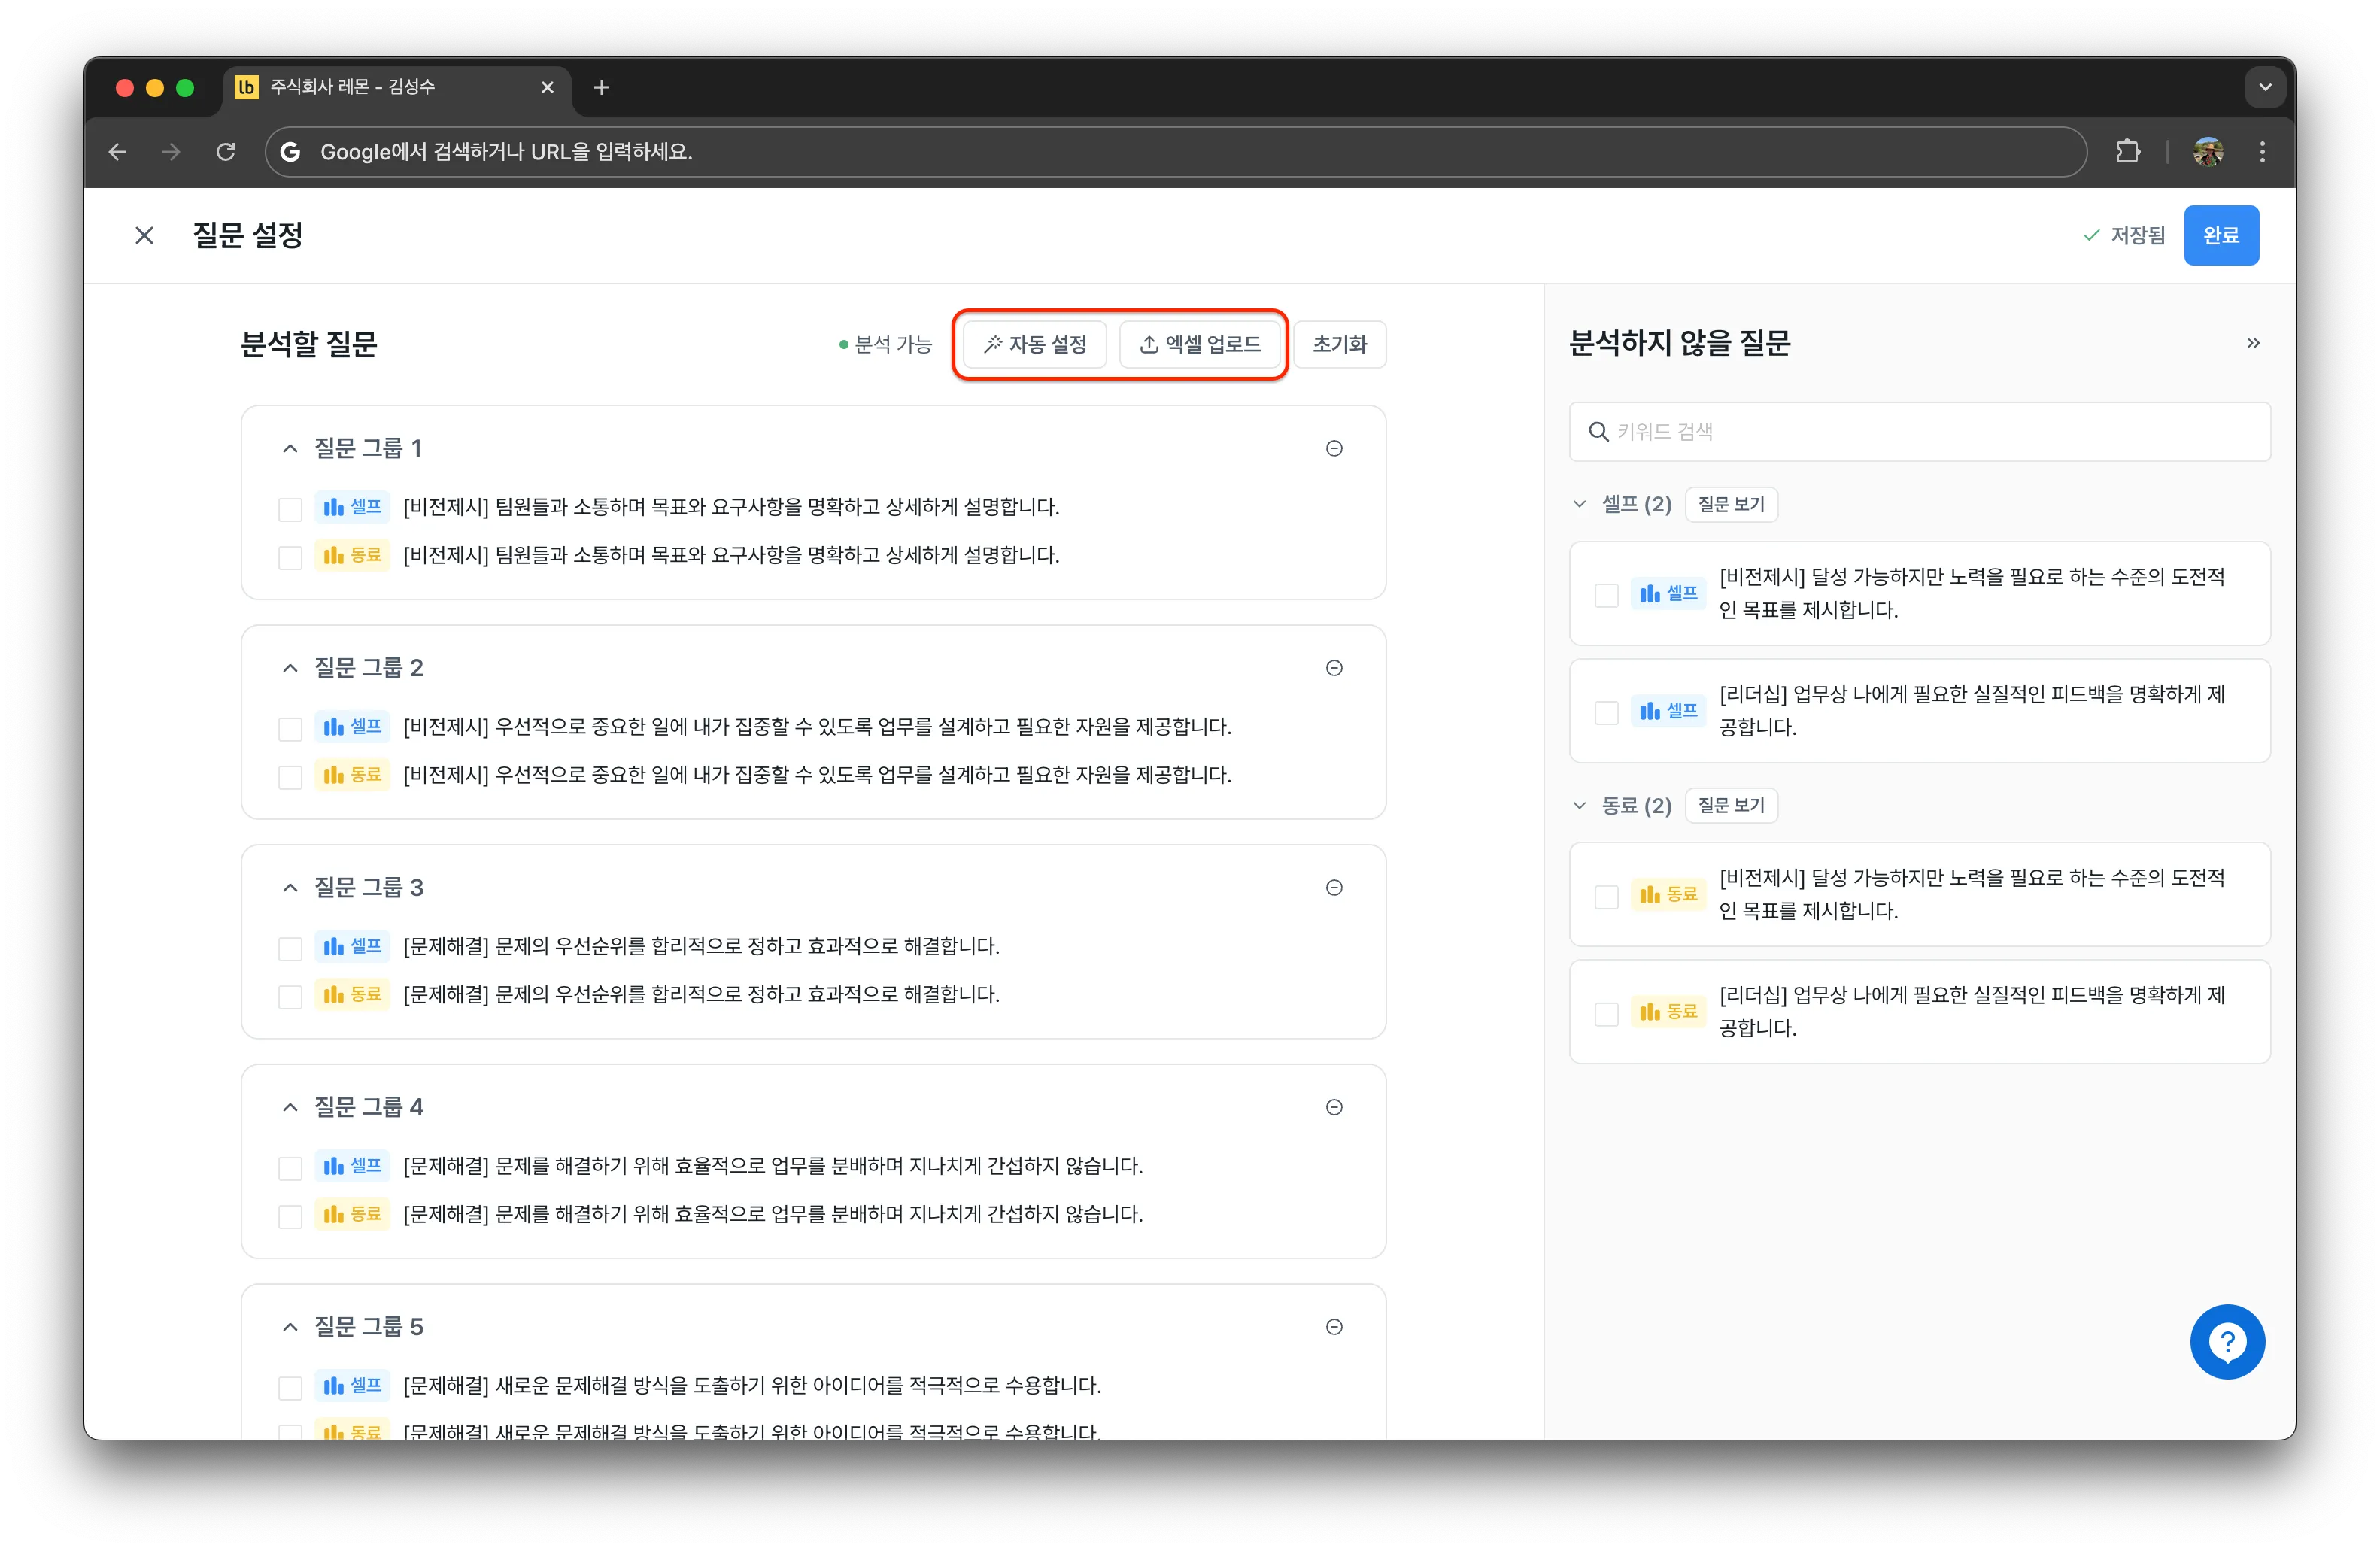
Task: Collapse 질문 그룹 1 chevron
Action: pyautogui.click(x=290, y=449)
